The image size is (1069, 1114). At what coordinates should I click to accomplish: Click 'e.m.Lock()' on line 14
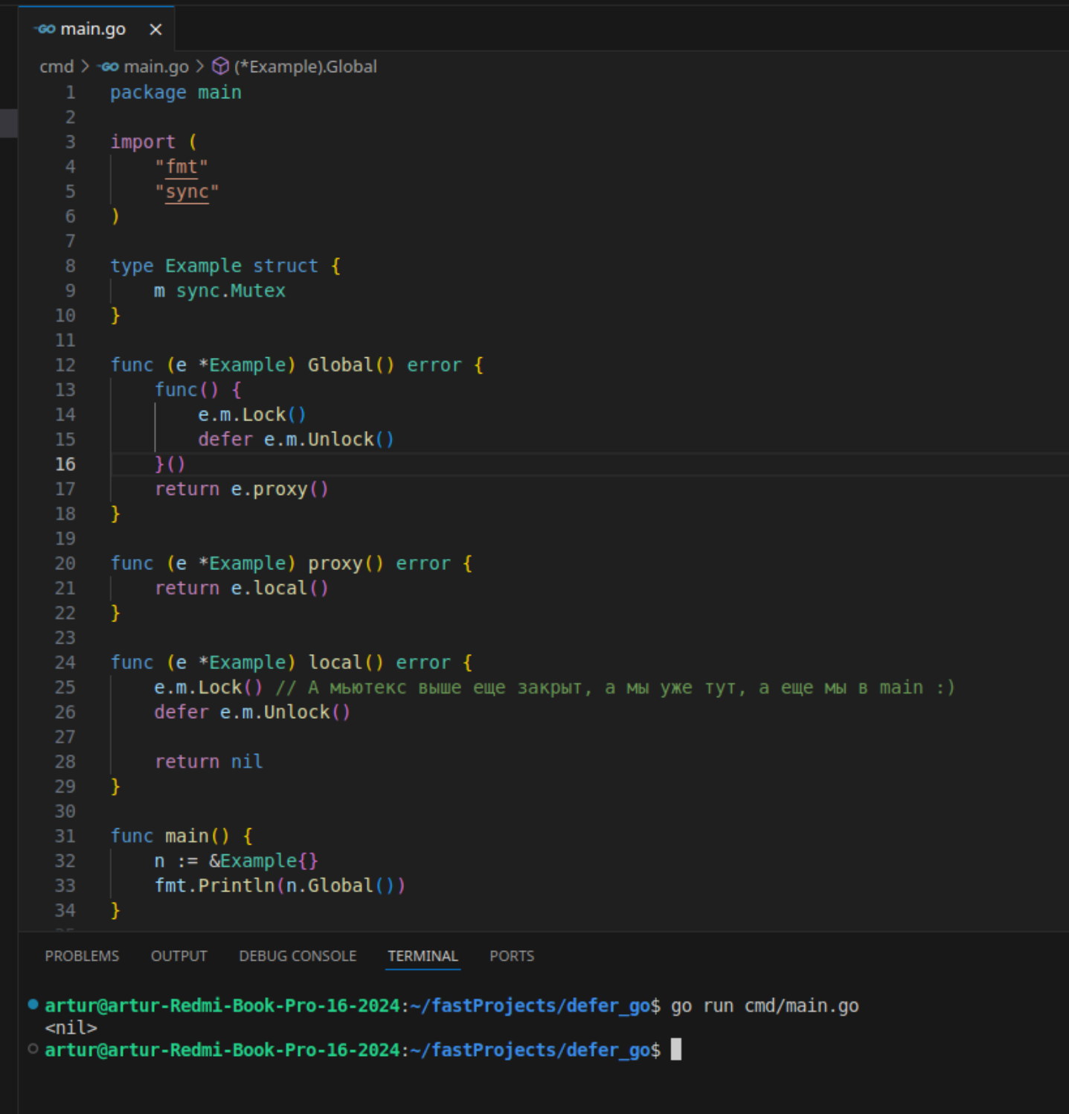coord(252,414)
